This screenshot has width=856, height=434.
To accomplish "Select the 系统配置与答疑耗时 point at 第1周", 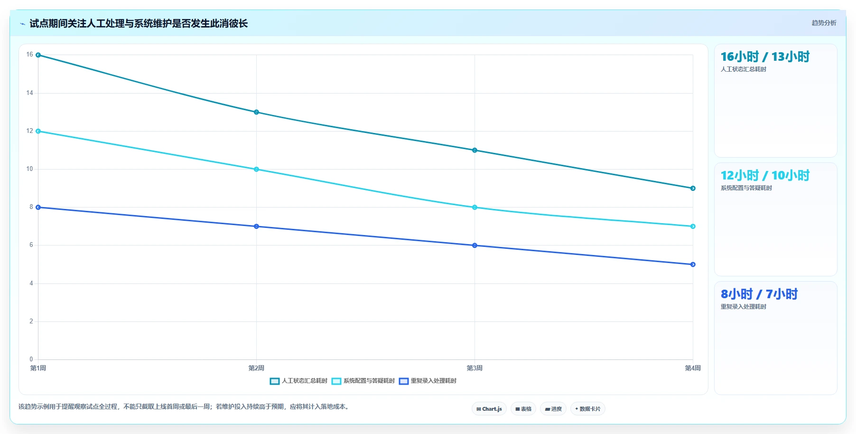I will coord(38,131).
